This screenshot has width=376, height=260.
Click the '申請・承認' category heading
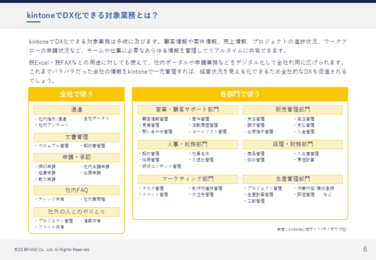click(x=76, y=157)
